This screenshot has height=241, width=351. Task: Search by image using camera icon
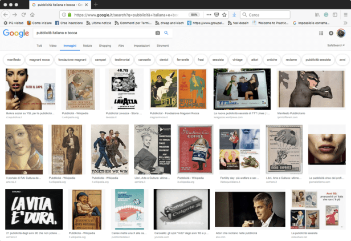[x=158, y=33]
